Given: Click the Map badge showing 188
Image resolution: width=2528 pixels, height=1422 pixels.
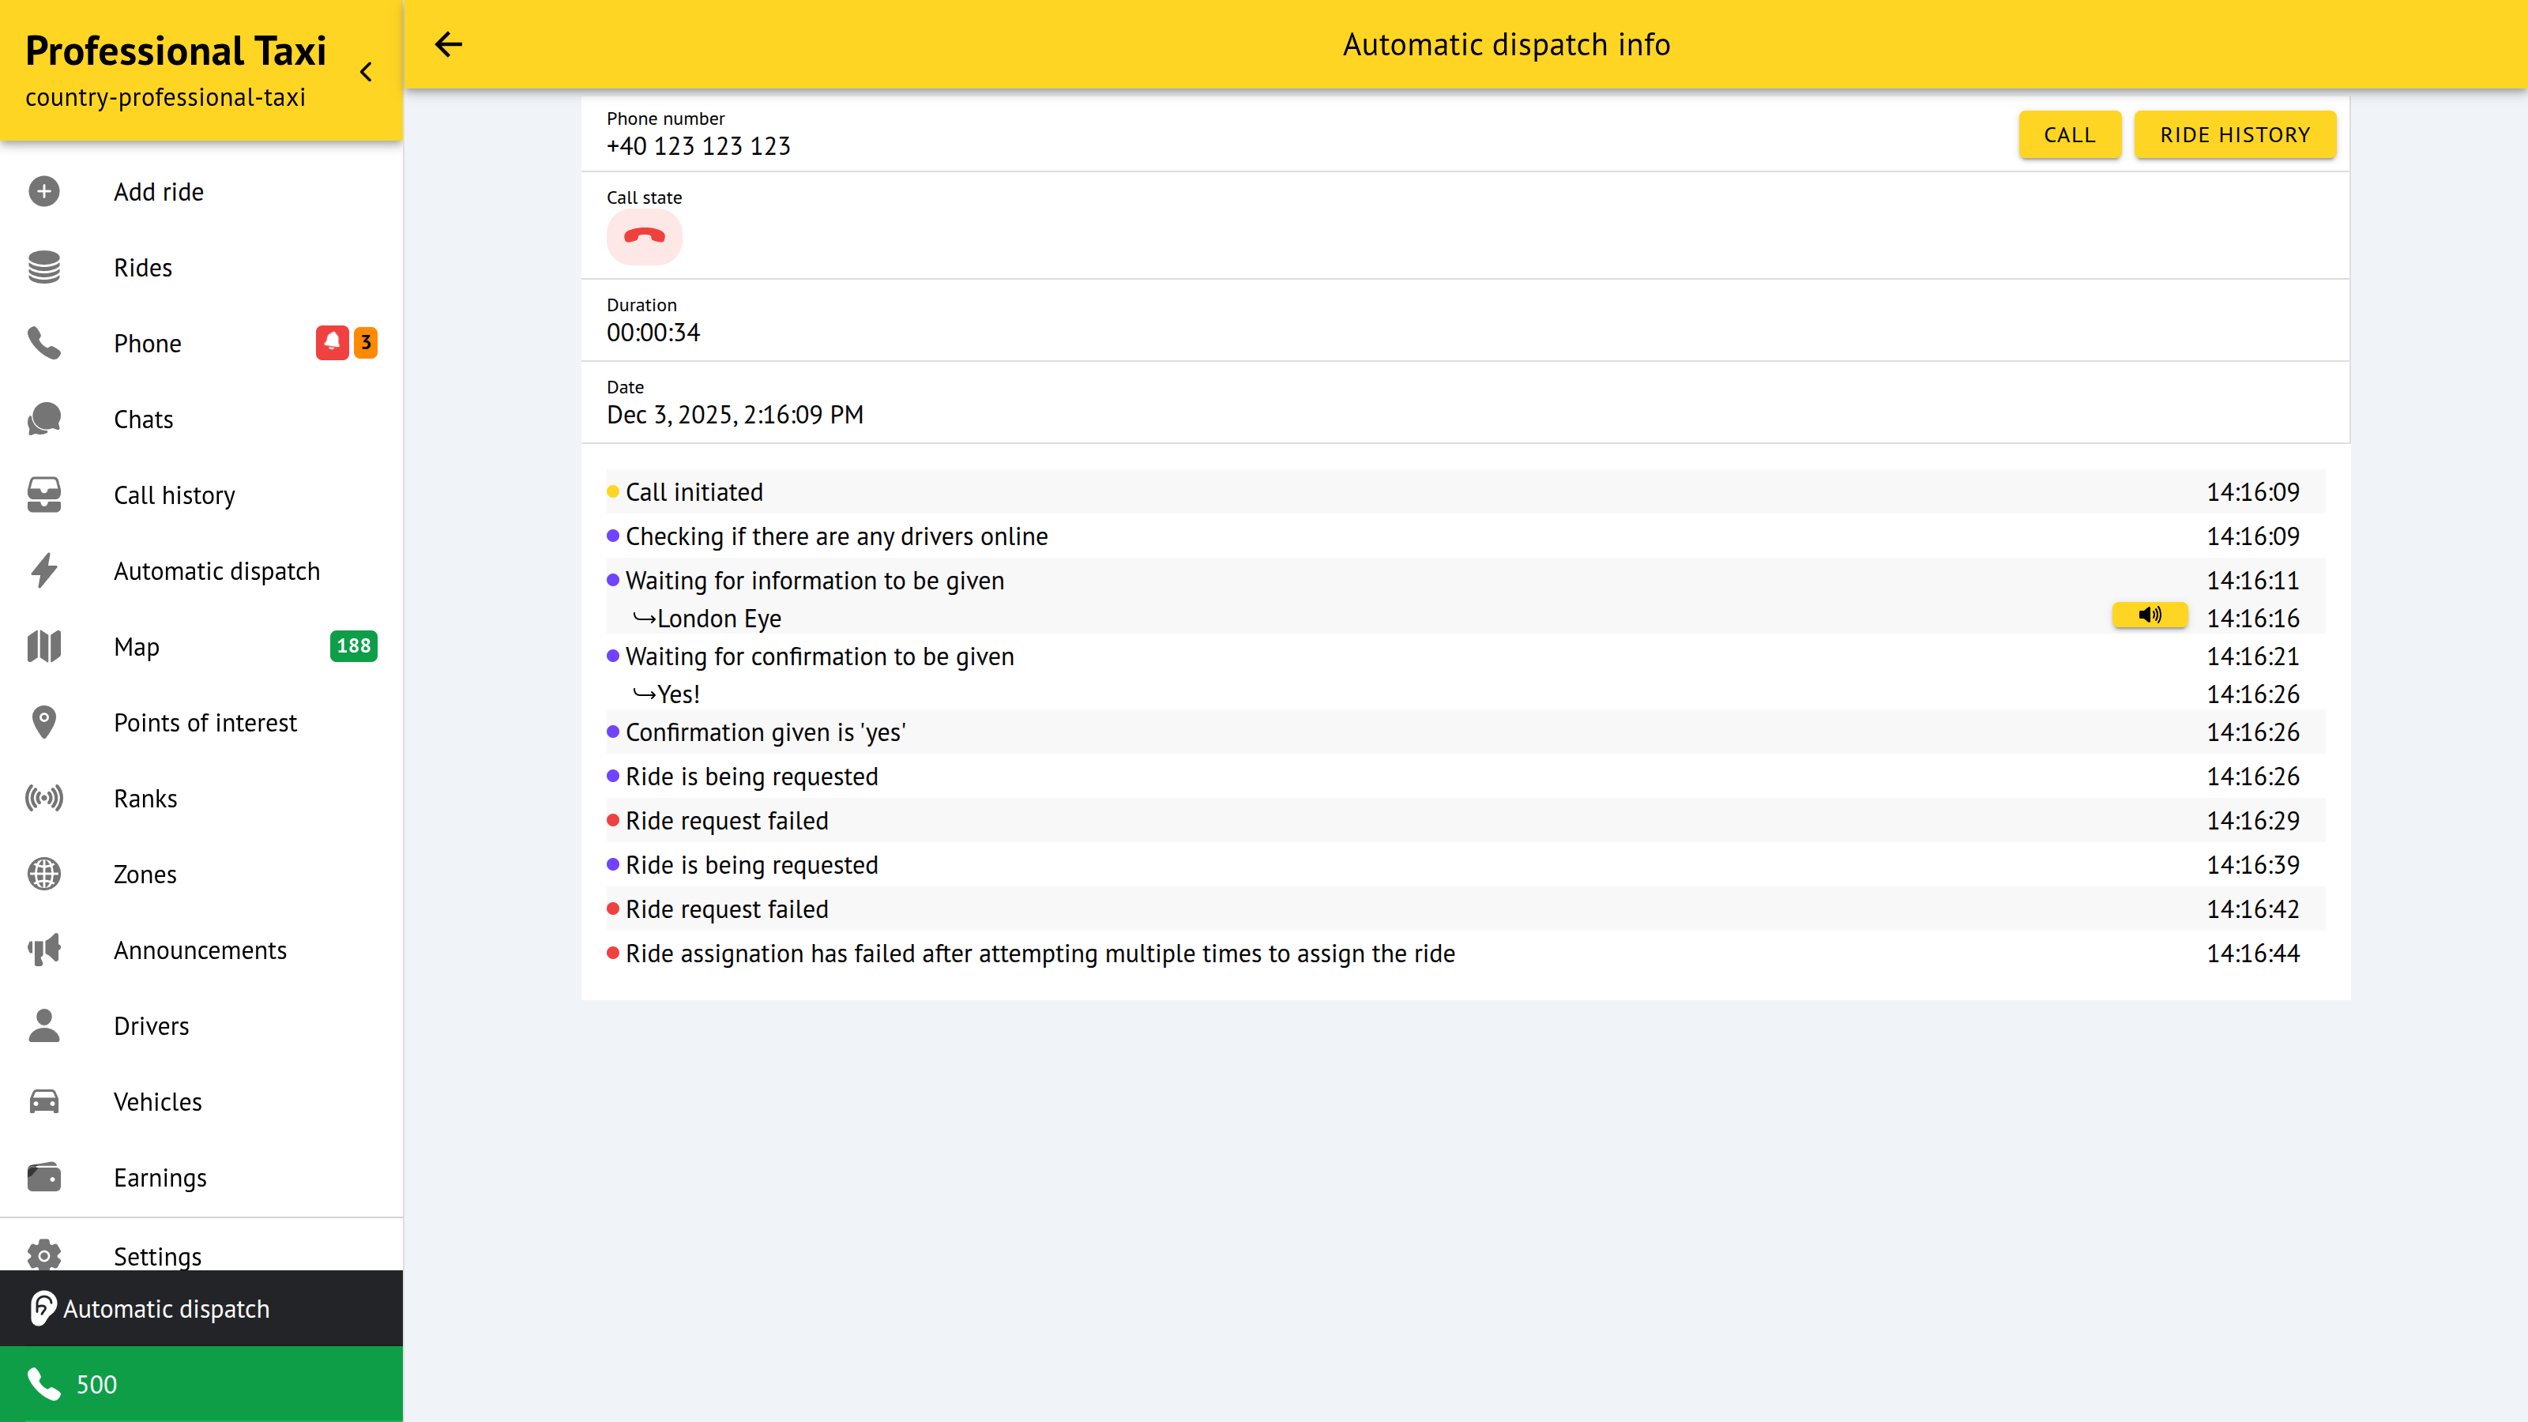Looking at the screenshot, I should 353,645.
